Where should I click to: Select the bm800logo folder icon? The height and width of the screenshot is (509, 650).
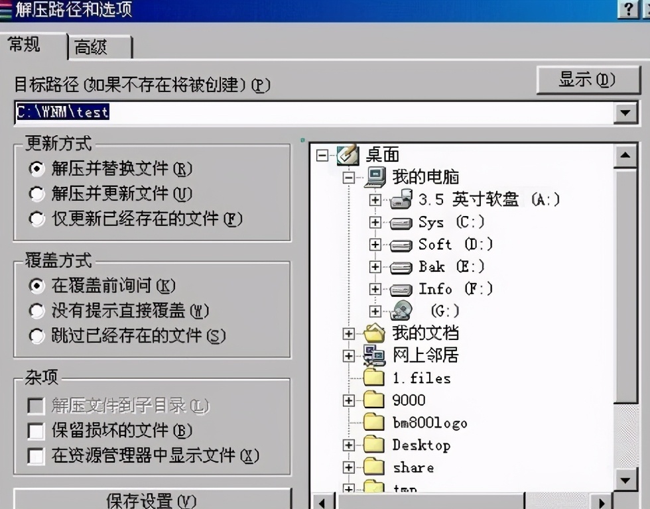tap(374, 422)
